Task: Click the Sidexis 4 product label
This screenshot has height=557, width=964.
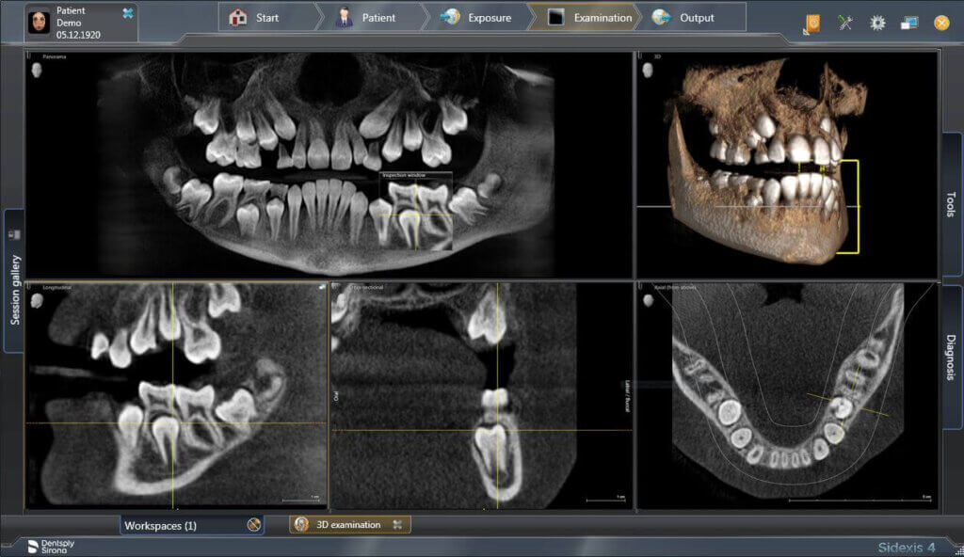Action: 907,548
